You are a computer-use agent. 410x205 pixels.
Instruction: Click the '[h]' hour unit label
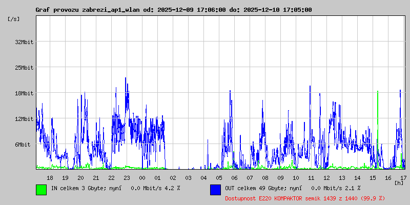(x=399, y=182)
